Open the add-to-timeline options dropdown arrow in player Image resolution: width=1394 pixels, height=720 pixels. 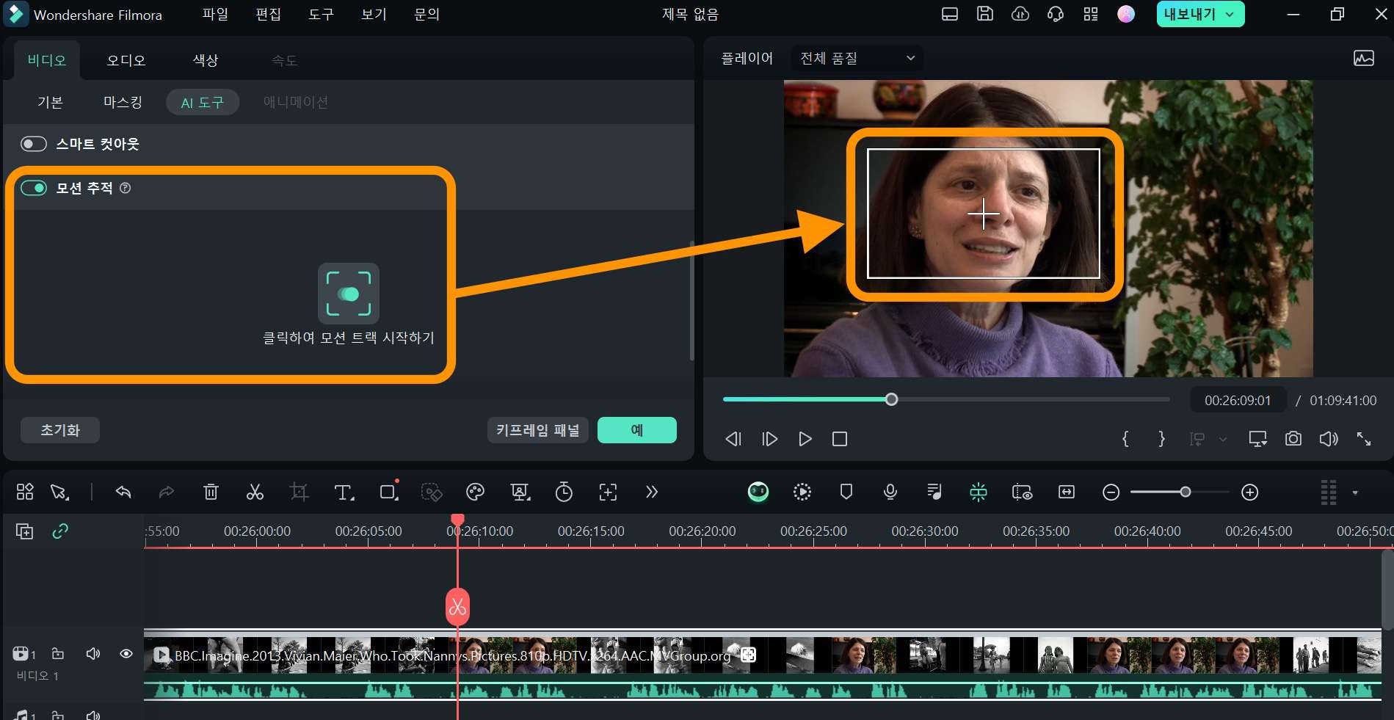[x=1223, y=439]
